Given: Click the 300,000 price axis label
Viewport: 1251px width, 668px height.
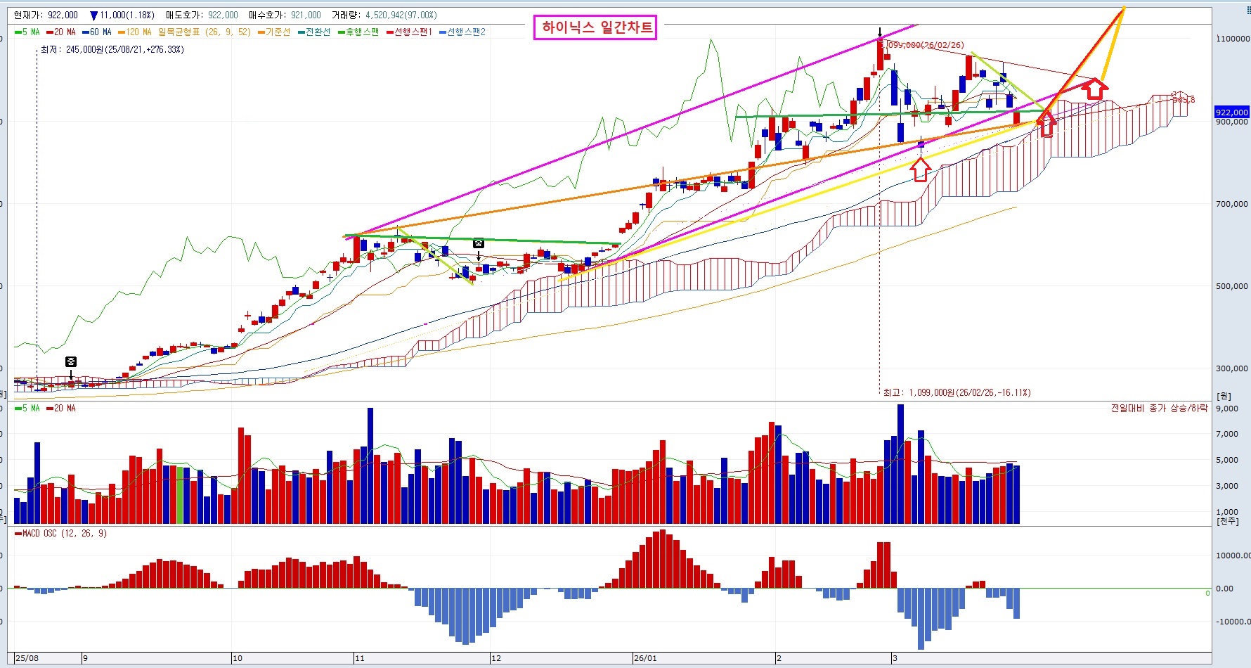Looking at the screenshot, I should click(1232, 368).
